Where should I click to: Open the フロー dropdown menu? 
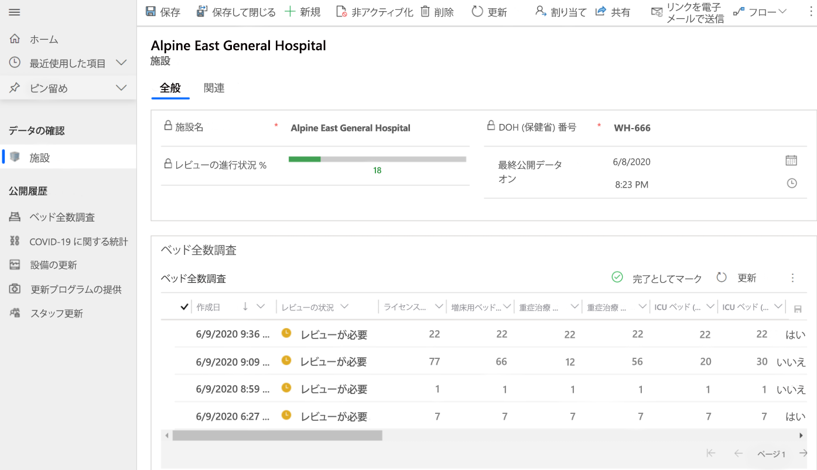pos(760,12)
